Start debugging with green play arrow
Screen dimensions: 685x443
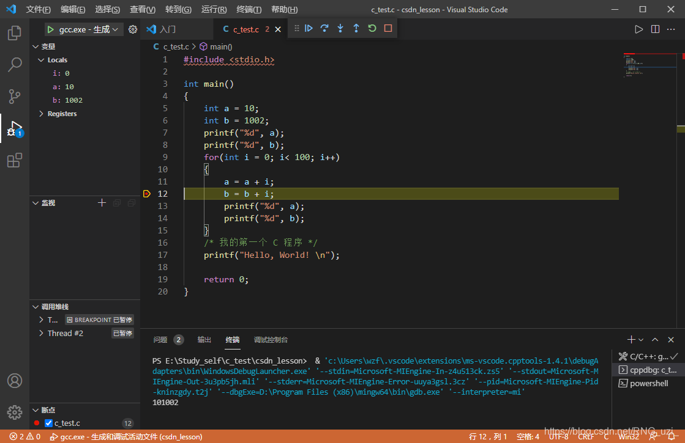coord(51,29)
